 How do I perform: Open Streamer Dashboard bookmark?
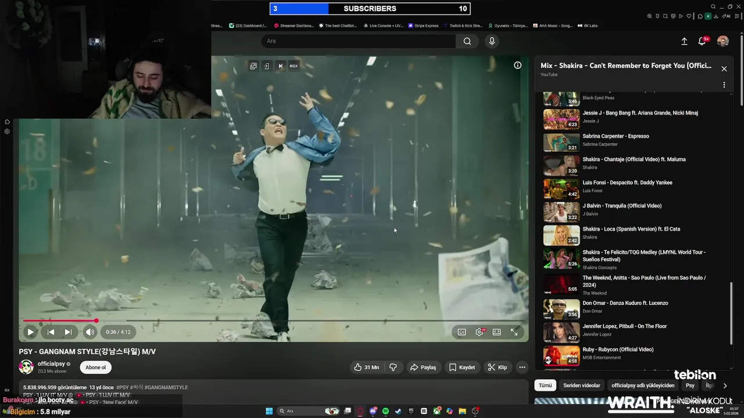(x=294, y=26)
